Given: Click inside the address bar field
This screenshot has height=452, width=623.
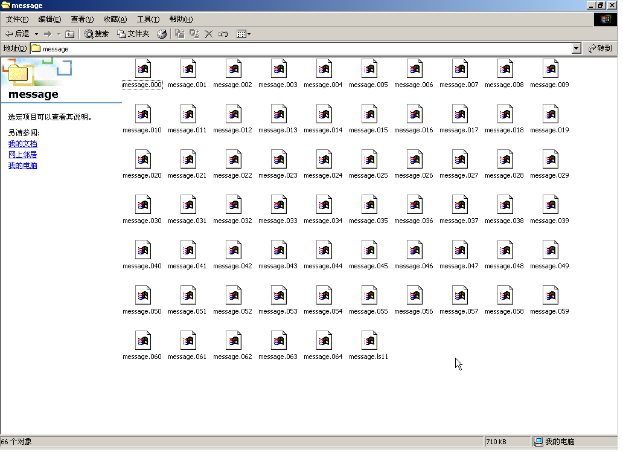Looking at the screenshot, I should 302,48.
